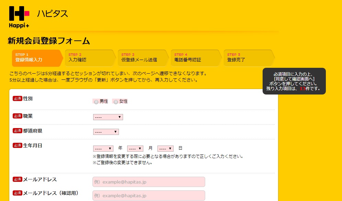The image size is (342, 201).
Task: Click the ※ご登録後の変更はできません note
Action: pyautogui.click(x=122, y=163)
